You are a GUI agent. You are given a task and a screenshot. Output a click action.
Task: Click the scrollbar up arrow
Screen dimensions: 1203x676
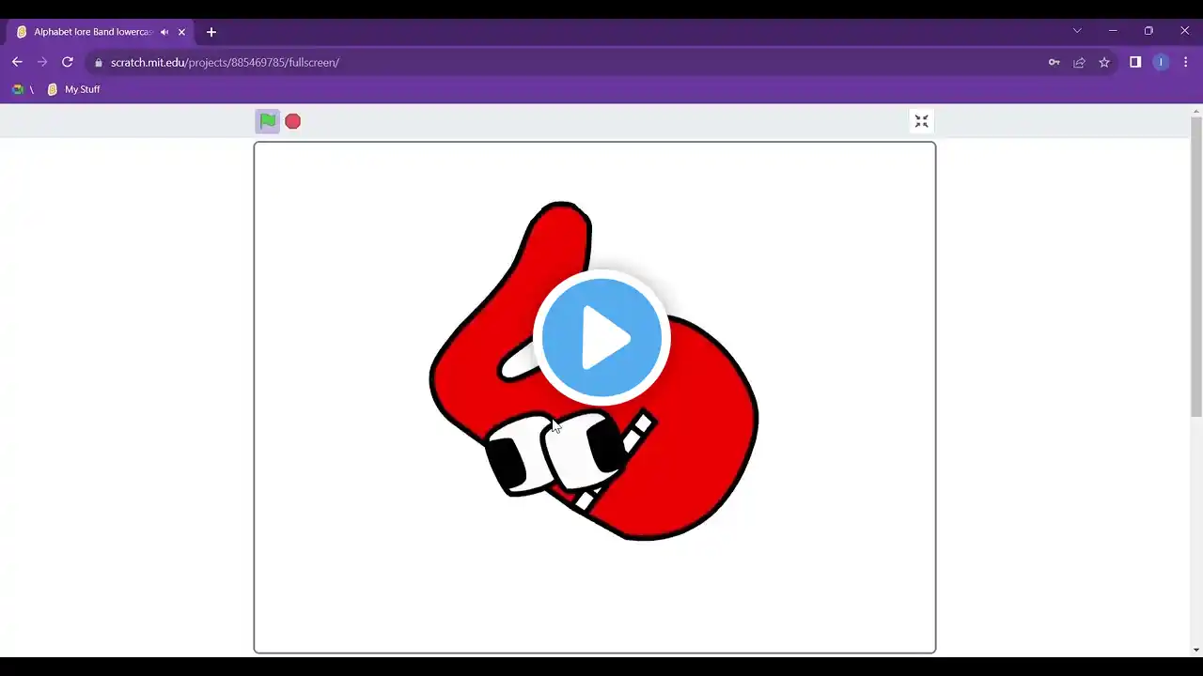point(1195,111)
